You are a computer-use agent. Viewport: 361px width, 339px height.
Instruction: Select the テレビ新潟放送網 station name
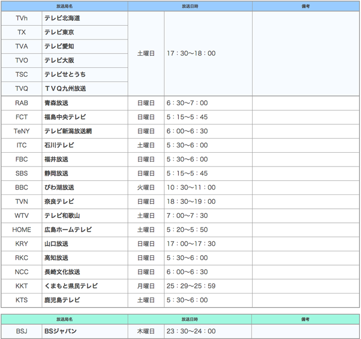68,131
